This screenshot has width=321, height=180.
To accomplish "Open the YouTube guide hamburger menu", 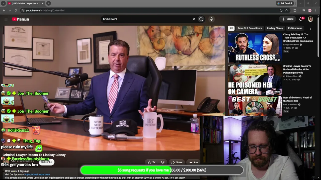I will (6, 19).
